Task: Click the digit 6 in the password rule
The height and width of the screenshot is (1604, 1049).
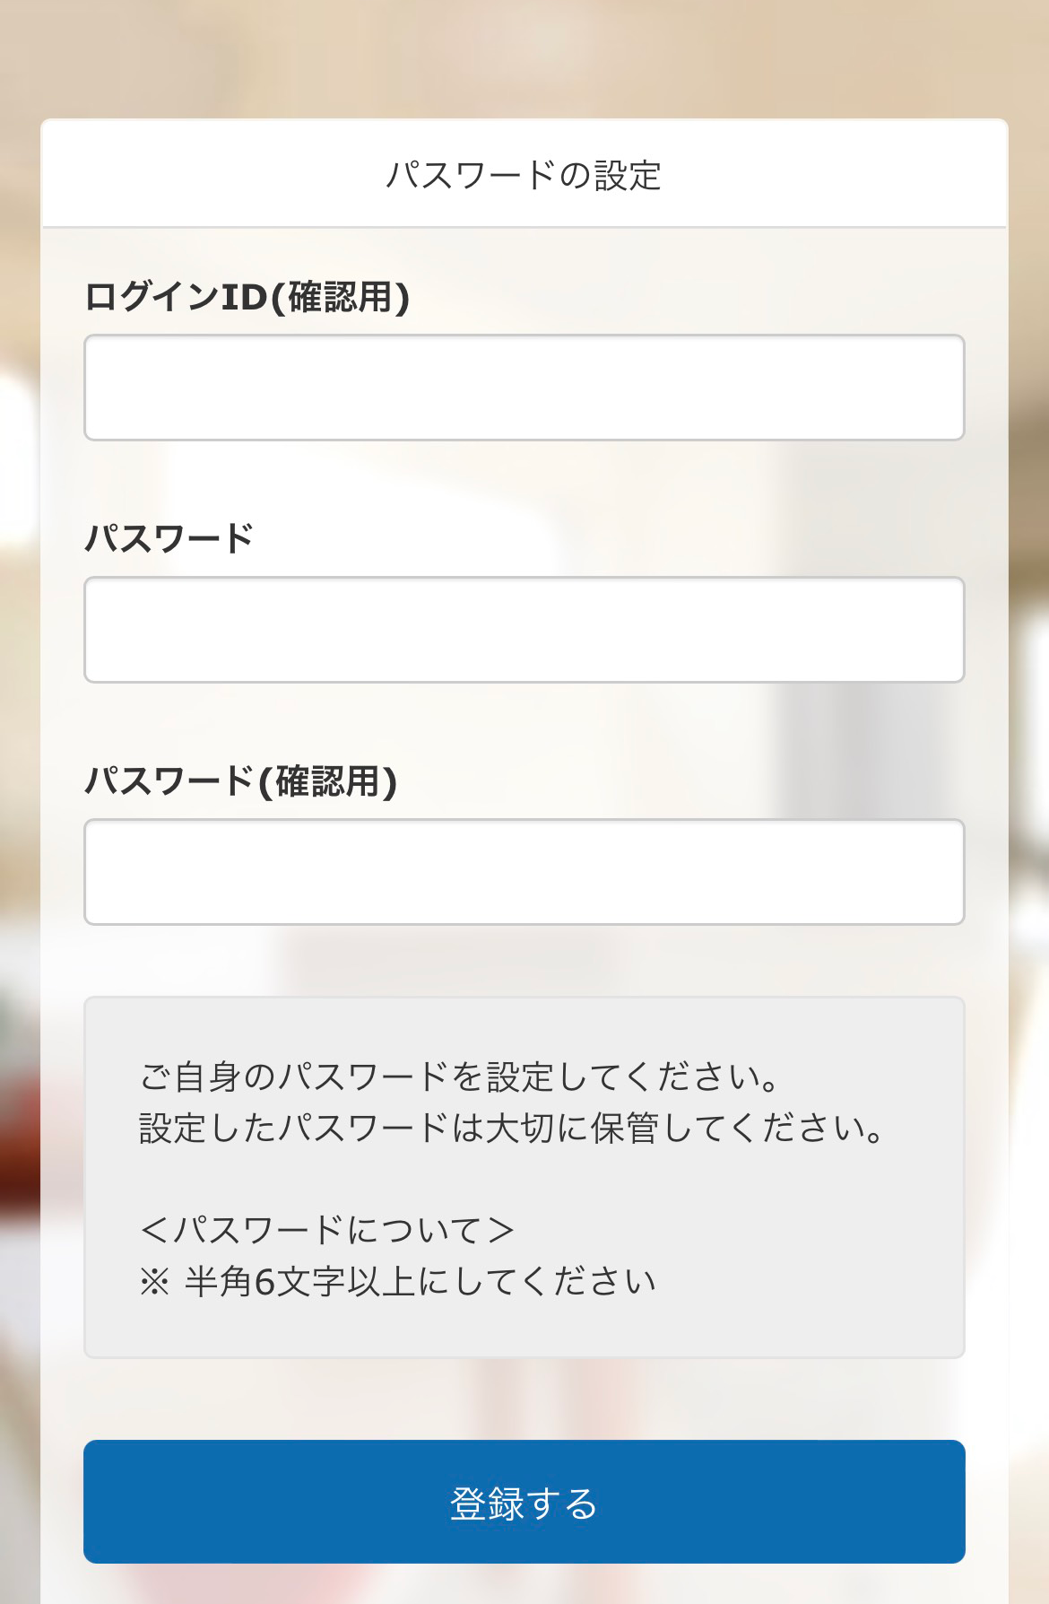Action: tap(264, 1282)
